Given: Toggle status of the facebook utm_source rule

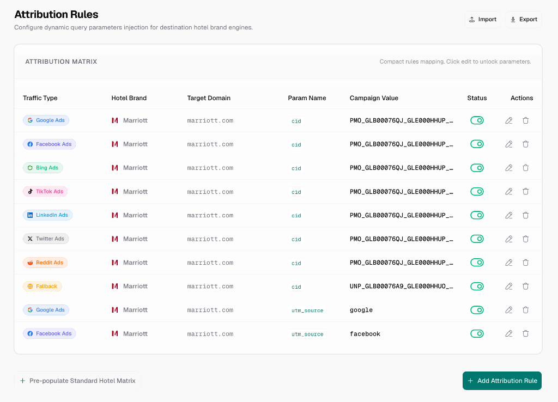Looking at the screenshot, I should point(477,334).
